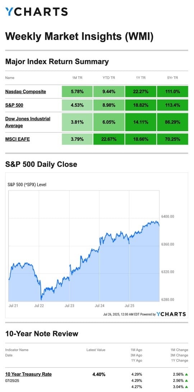
Task: Click the green 1Y Change up arrow
Action: click(x=186, y=387)
